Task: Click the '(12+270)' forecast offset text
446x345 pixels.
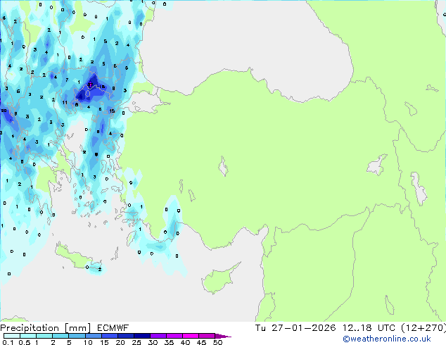Action: (x=423, y=328)
